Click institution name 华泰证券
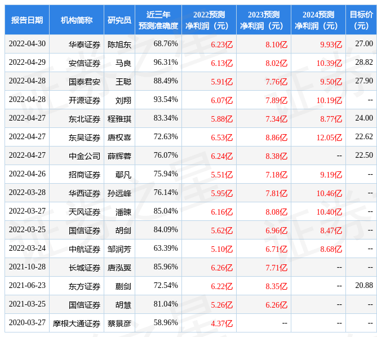Image resolution: width=377 pixels, height=337 pixels. (85, 45)
